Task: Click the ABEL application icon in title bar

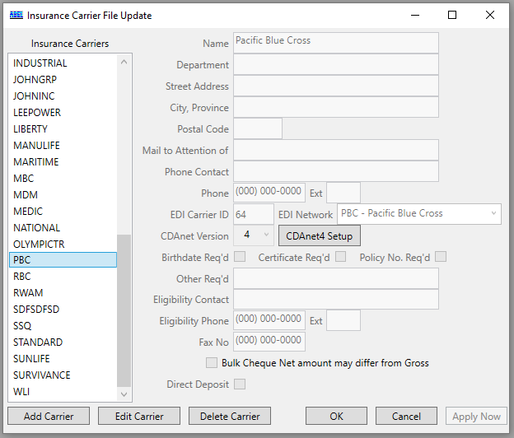Action: pos(16,15)
